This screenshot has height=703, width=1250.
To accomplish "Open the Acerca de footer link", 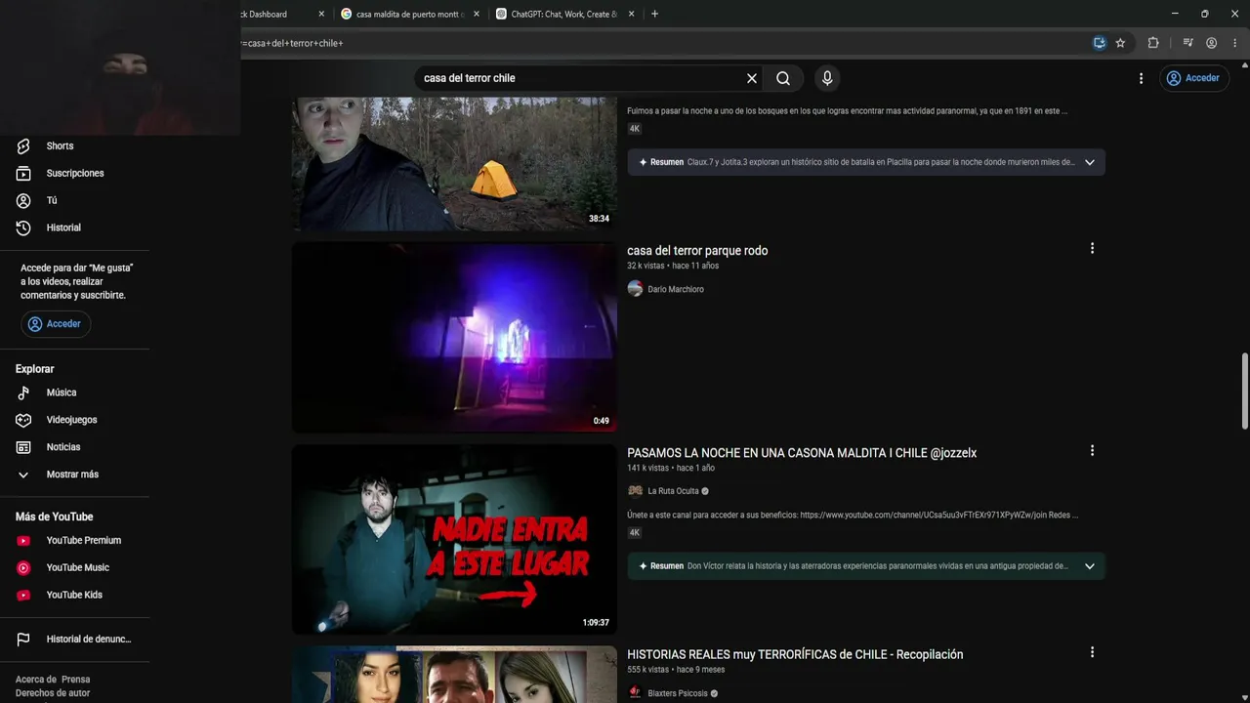I will click(x=36, y=680).
